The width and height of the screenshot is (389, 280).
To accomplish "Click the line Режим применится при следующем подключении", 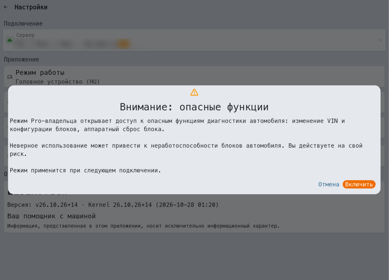I will (x=85, y=170).
